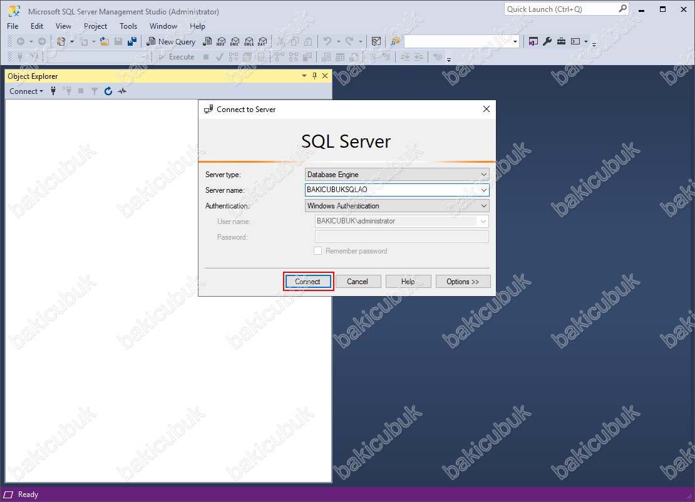
Task: Click the Filter funnel icon in Object Explorer
Action: (95, 91)
